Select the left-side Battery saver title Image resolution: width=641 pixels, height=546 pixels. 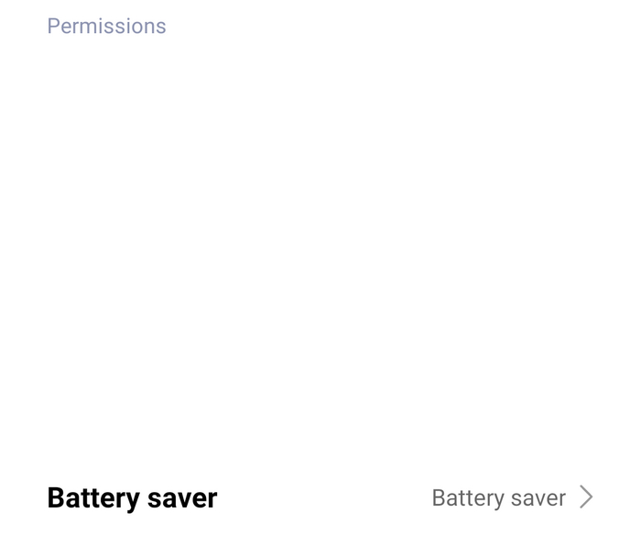point(132,498)
